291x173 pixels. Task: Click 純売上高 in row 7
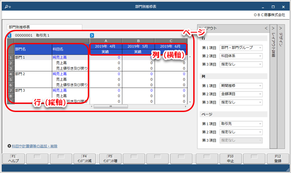60,90
